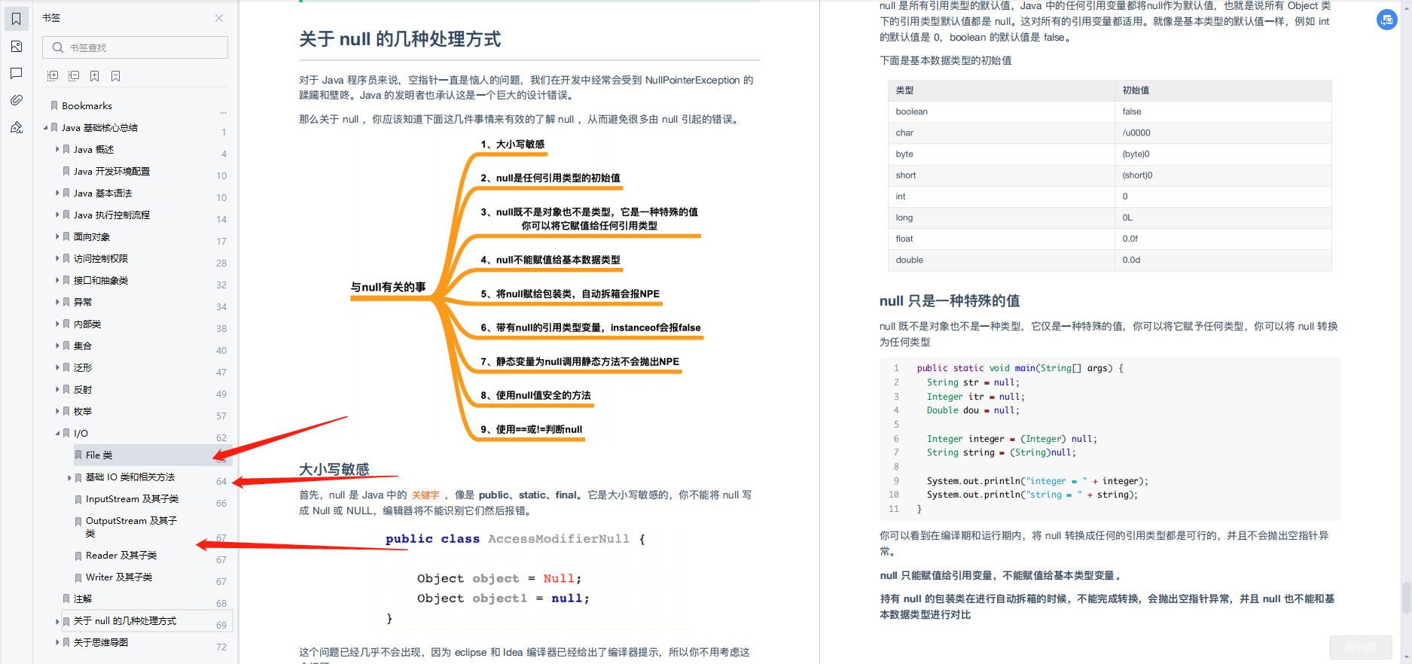Expand 基础 IO 类和相关方法 node
Viewport: 1412px width, 664px height.
(x=69, y=477)
